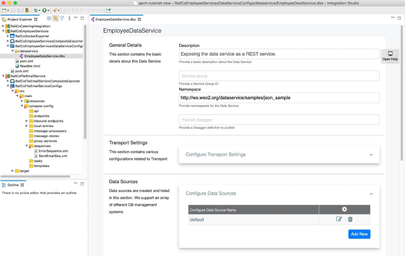Open the Project Explorer view menu
Viewport: 405px width, 256px height.
pyautogui.click(x=69, y=18)
